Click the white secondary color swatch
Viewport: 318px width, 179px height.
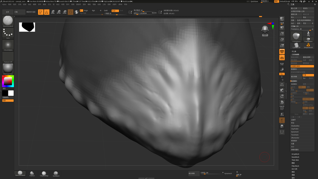click(x=11, y=93)
